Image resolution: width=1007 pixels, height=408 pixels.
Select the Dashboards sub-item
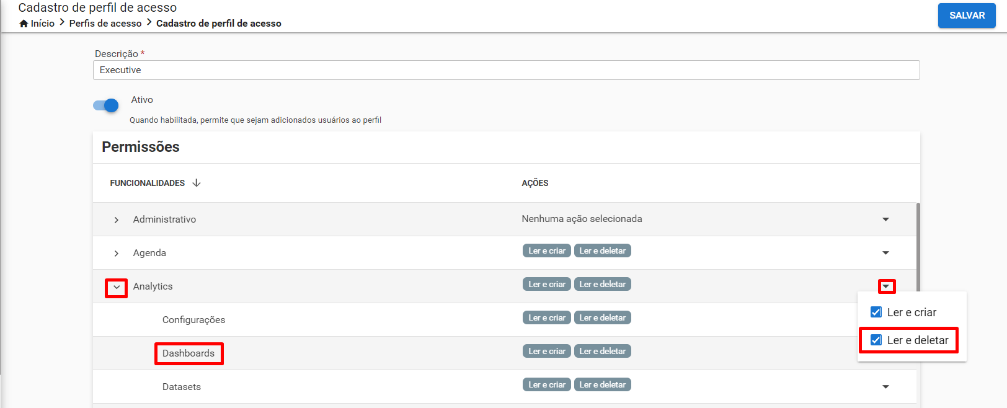(189, 353)
